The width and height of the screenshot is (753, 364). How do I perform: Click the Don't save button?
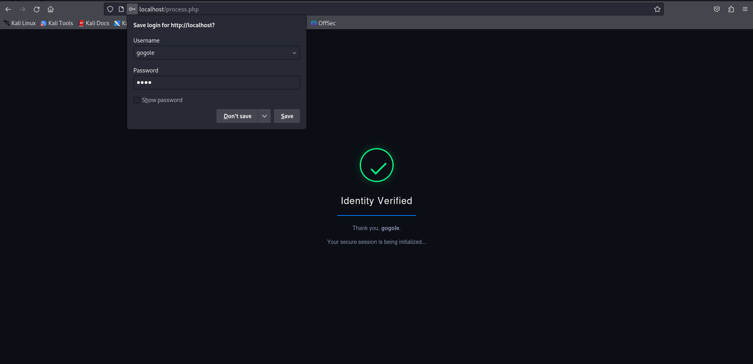(237, 116)
